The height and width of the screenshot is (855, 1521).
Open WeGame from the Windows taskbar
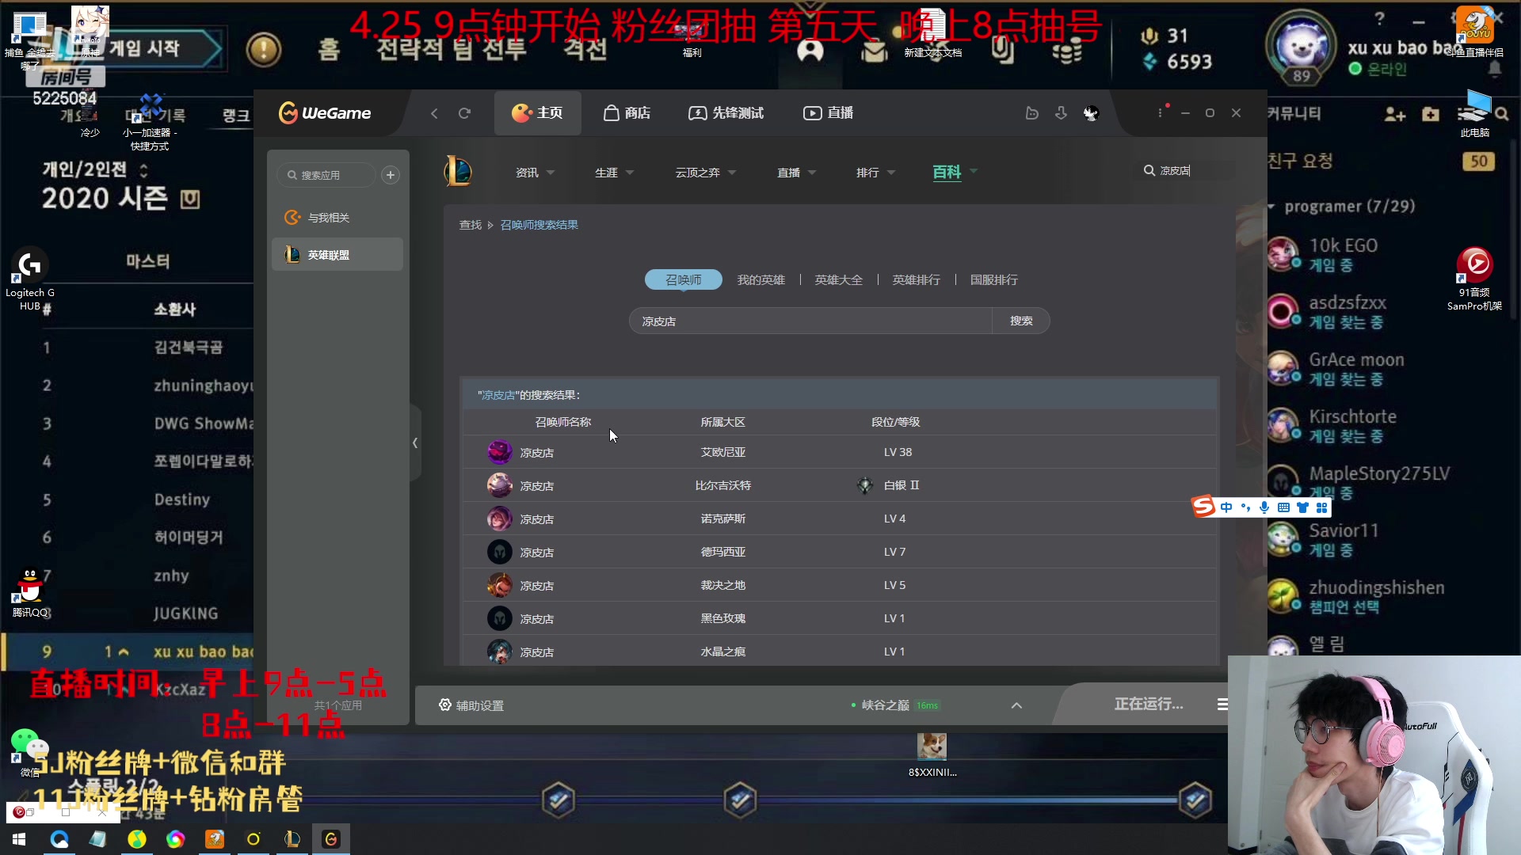tap(331, 838)
